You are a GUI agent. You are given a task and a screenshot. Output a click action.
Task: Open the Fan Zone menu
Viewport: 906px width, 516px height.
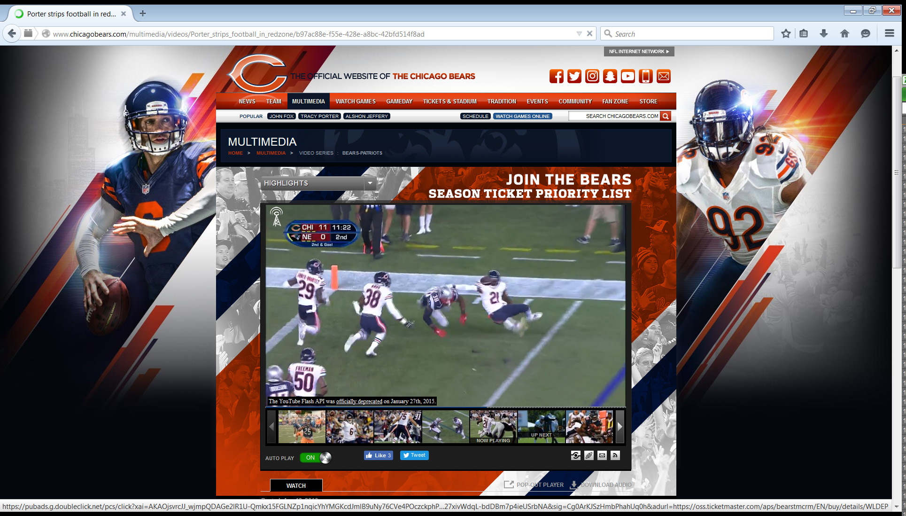click(x=615, y=102)
